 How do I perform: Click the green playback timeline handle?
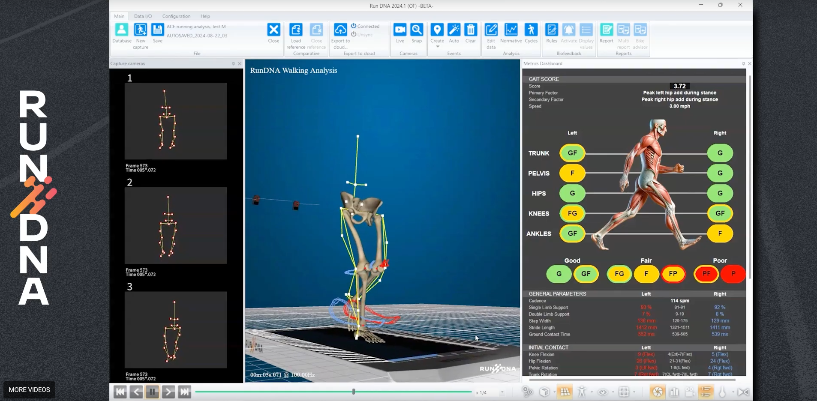[354, 392]
